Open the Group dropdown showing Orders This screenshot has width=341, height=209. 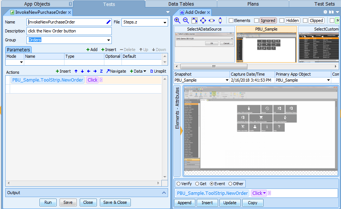click(108, 40)
